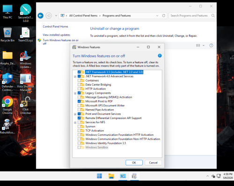
Task: Uncheck .NET Framework 3.5 checkbox
Action: 79,72
